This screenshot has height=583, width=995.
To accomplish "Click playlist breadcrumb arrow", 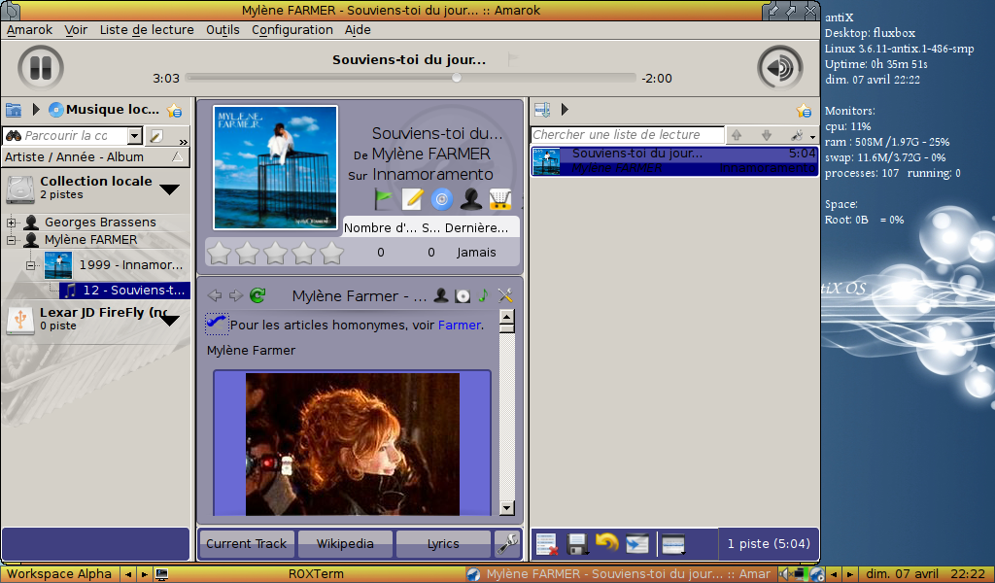I will point(565,110).
